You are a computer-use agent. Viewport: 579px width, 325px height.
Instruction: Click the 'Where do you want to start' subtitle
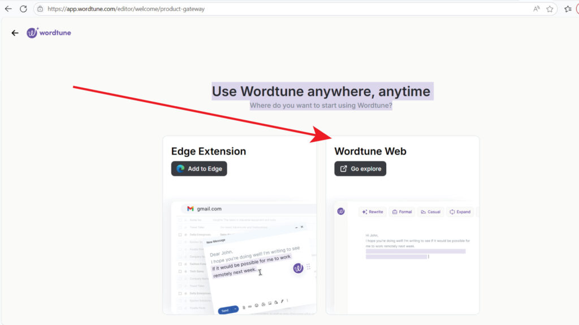click(321, 106)
